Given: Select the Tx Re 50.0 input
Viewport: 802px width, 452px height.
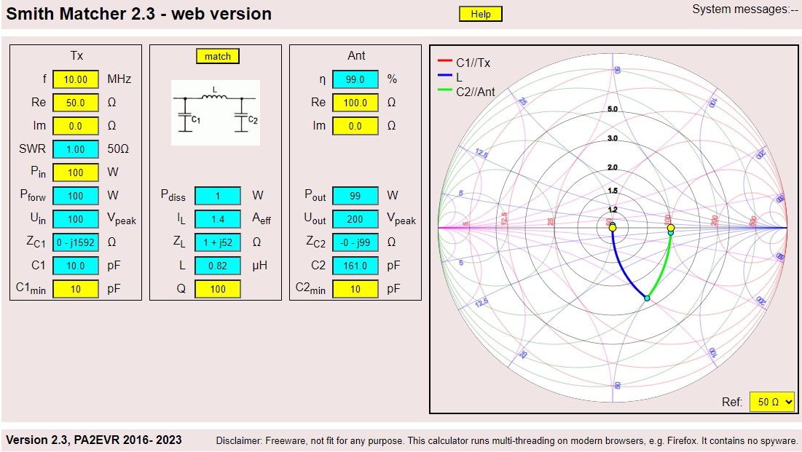Looking at the screenshot, I should 76,103.
